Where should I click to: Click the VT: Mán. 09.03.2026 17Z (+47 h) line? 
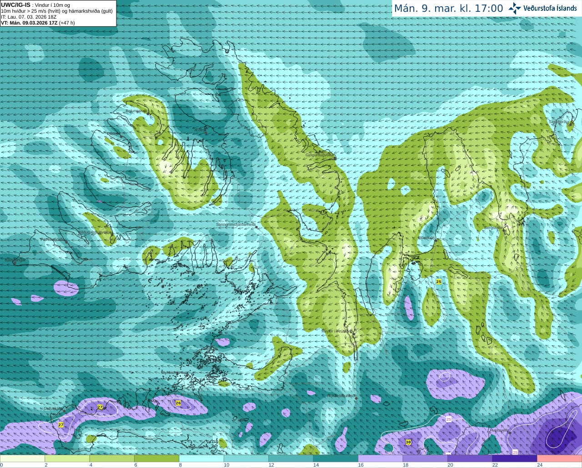click(38, 23)
